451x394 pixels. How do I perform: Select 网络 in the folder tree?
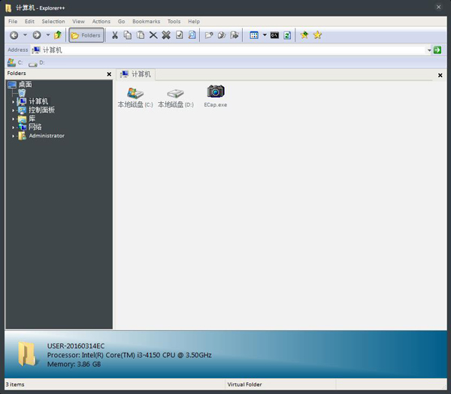(35, 127)
